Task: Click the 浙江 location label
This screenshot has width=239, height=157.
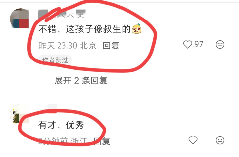Action: coord(79,141)
